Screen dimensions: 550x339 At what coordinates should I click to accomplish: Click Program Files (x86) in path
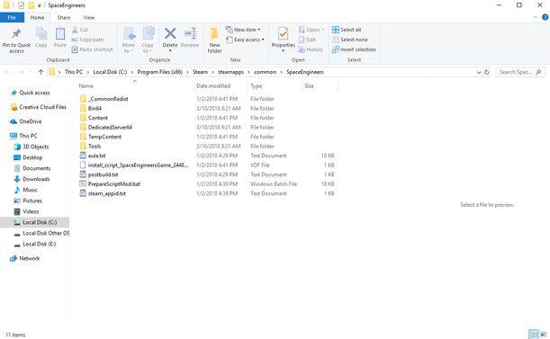tap(160, 72)
